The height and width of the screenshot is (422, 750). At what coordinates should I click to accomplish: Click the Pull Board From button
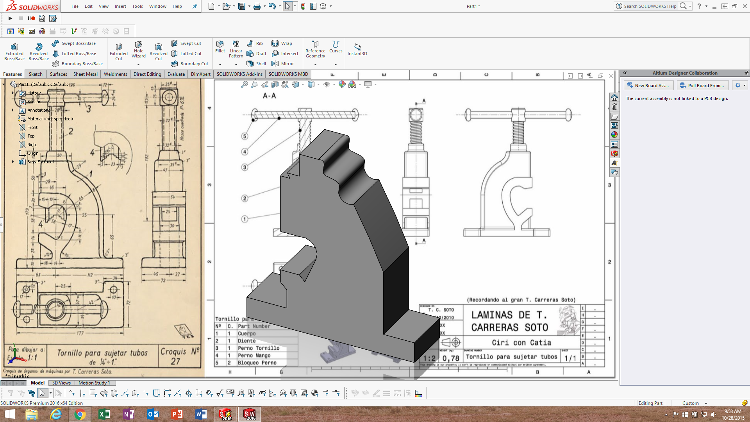tap(702, 85)
